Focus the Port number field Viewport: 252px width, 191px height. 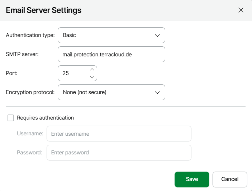pos(73,73)
